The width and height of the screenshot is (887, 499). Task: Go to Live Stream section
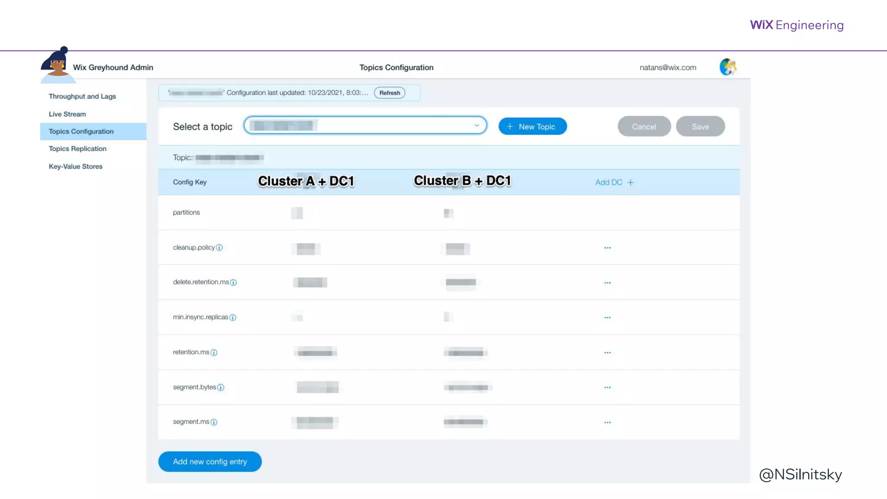pyautogui.click(x=67, y=114)
